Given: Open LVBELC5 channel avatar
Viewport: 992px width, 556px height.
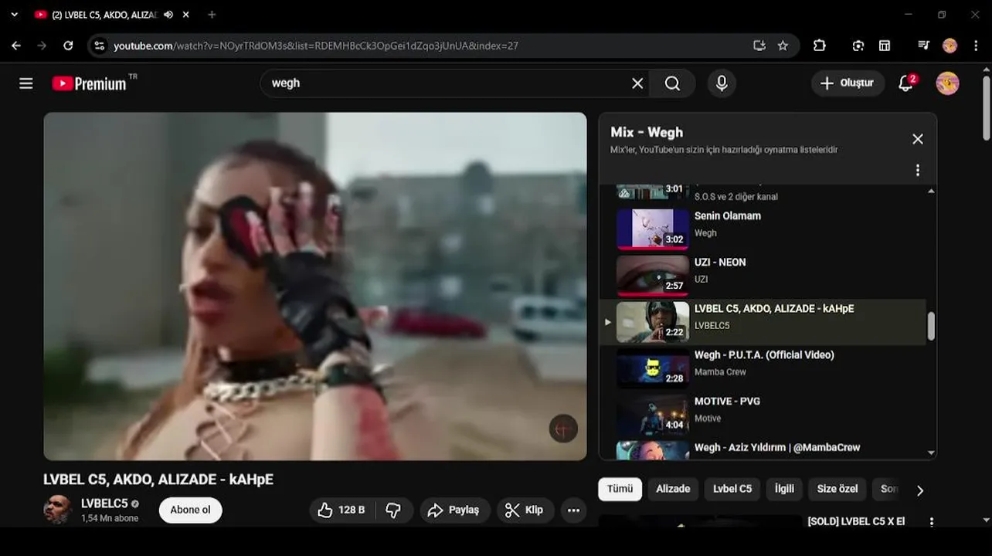Looking at the screenshot, I should click(58, 510).
